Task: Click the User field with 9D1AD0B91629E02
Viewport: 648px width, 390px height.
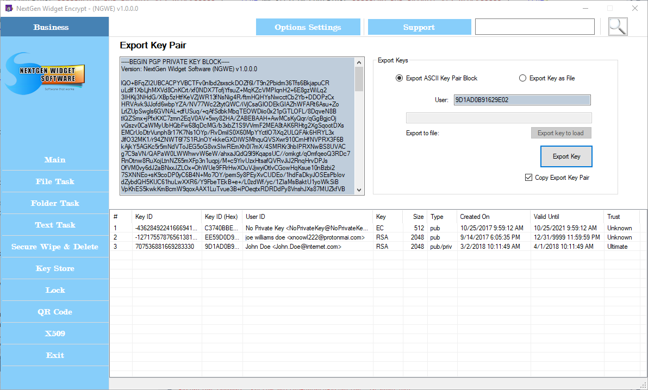Action: click(x=522, y=100)
